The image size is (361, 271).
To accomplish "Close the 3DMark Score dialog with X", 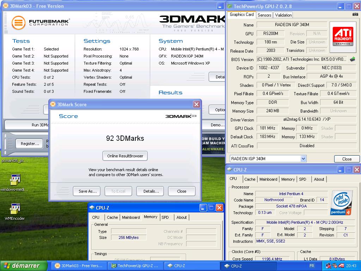I will point(196,104).
